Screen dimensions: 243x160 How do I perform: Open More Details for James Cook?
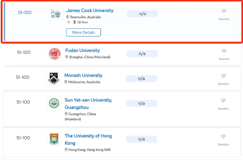coord(83,32)
